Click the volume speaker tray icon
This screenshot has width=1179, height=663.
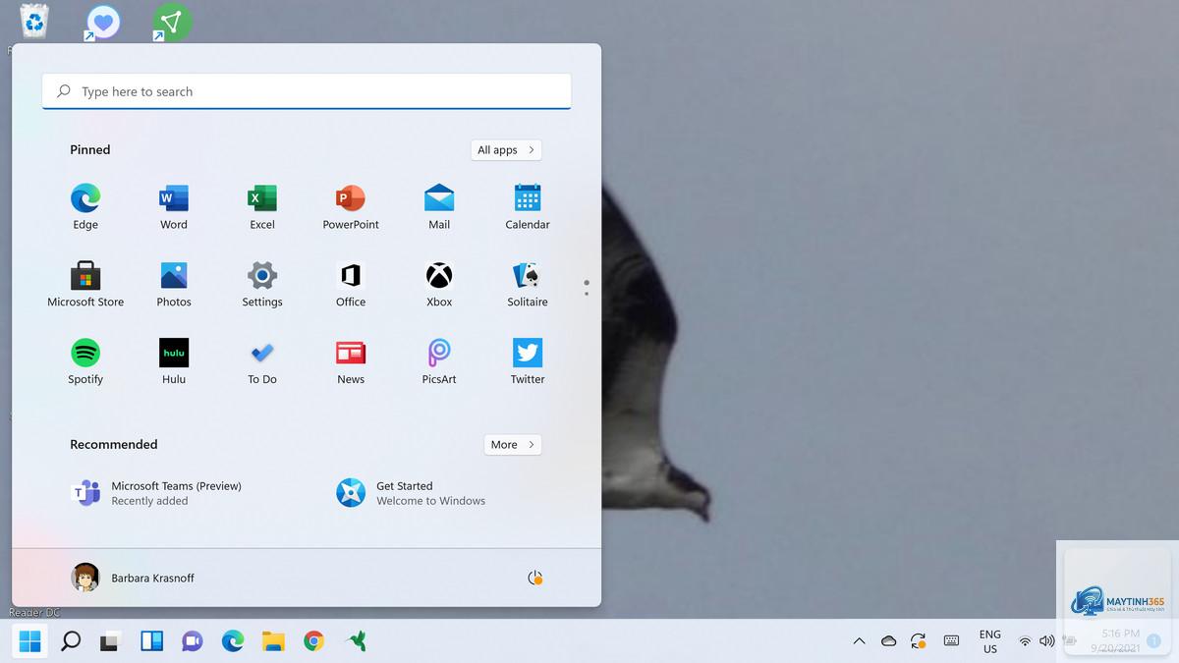[x=1047, y=641]
